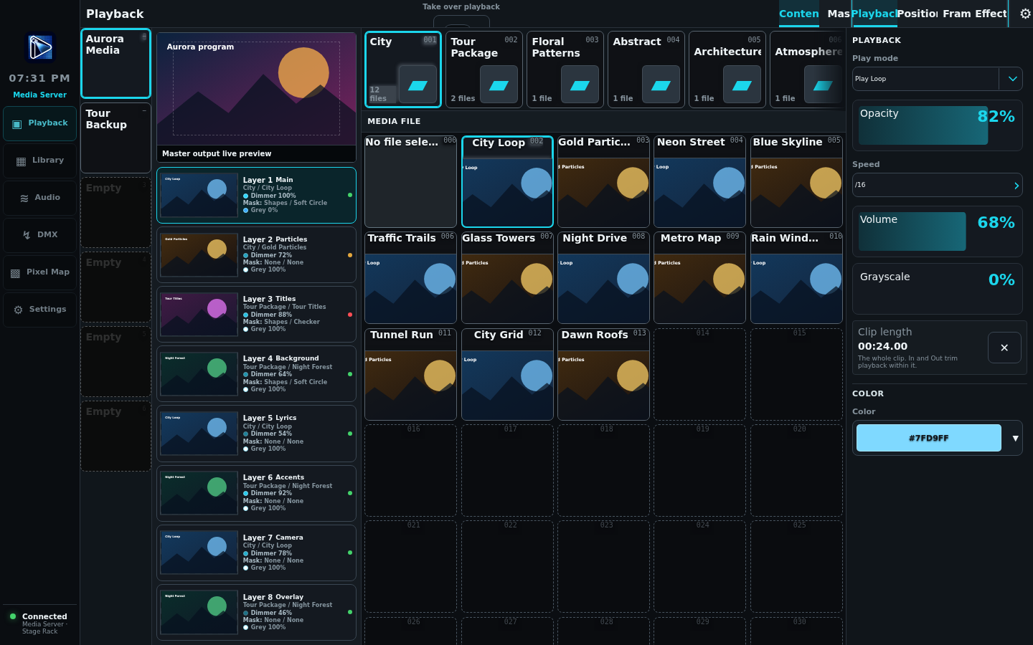Click the #7FD9FF color swatch
1033x645 pixels.
[x=929, y=438]
